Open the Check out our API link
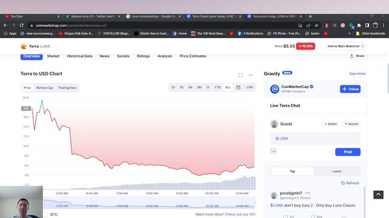Screen dimensions: 389x218 tap(240, 214)
